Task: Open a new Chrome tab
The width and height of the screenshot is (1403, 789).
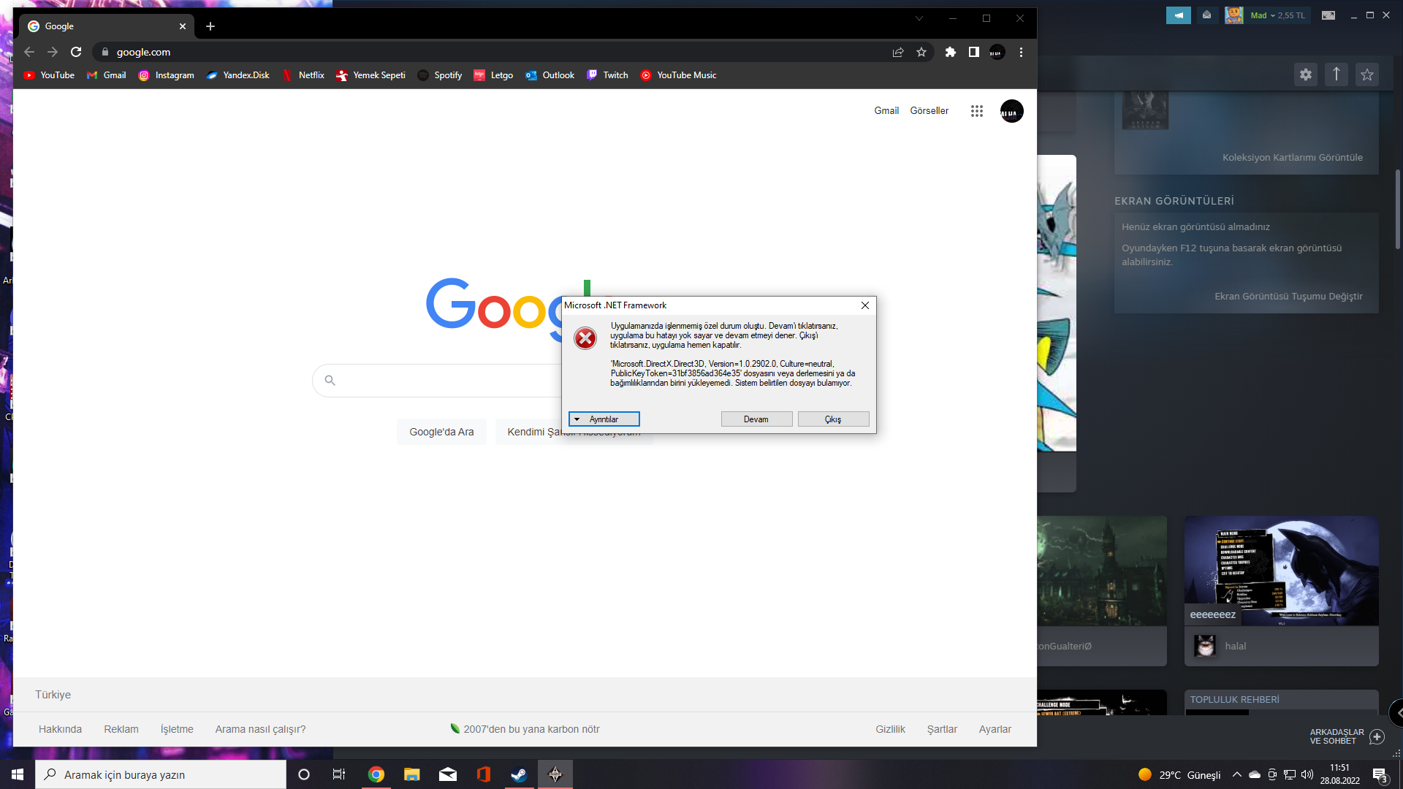Action: click(210, 26)
